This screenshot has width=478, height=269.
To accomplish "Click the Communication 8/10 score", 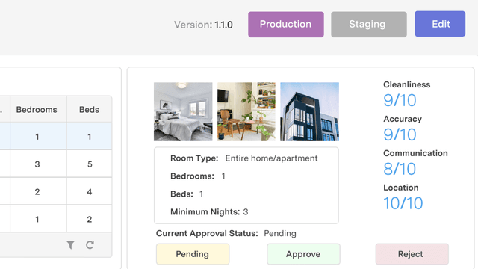I will tap(400, 169).
